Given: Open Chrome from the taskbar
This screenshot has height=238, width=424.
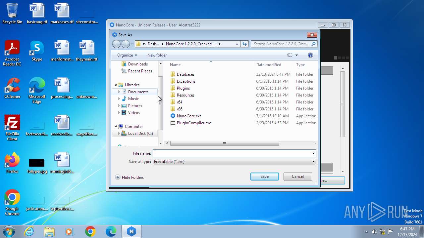Looking at the screenshot, I should coord(90,231).
